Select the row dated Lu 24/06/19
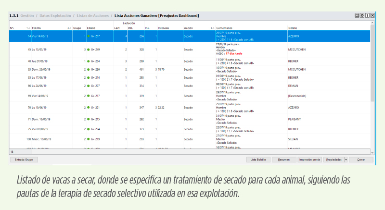The image size is (385, 210). tap(190, 86)
